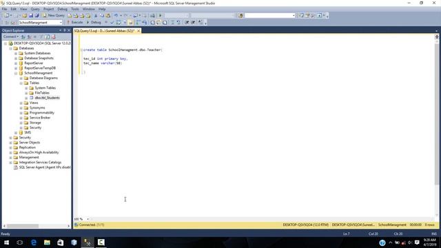Click the Decrease Indent icon
441x248 pixels.
click(187, 22)
